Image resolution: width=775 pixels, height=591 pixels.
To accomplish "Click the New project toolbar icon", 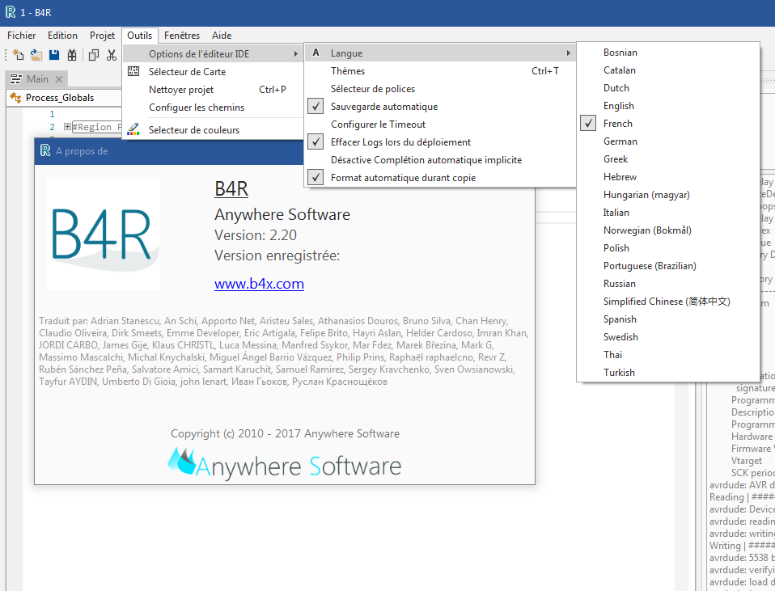I will (x=19, y=55).
